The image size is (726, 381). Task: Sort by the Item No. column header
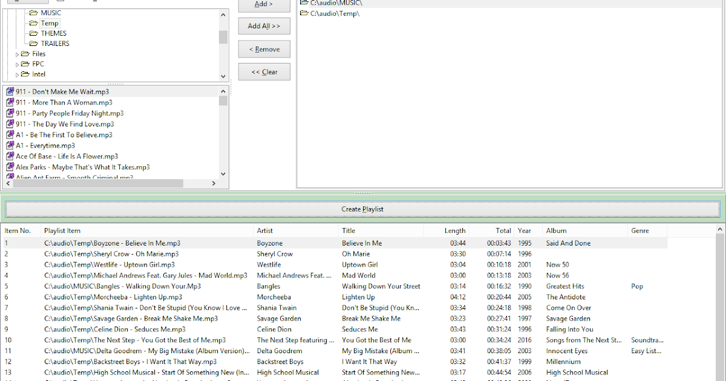click(x=22, y=230)
